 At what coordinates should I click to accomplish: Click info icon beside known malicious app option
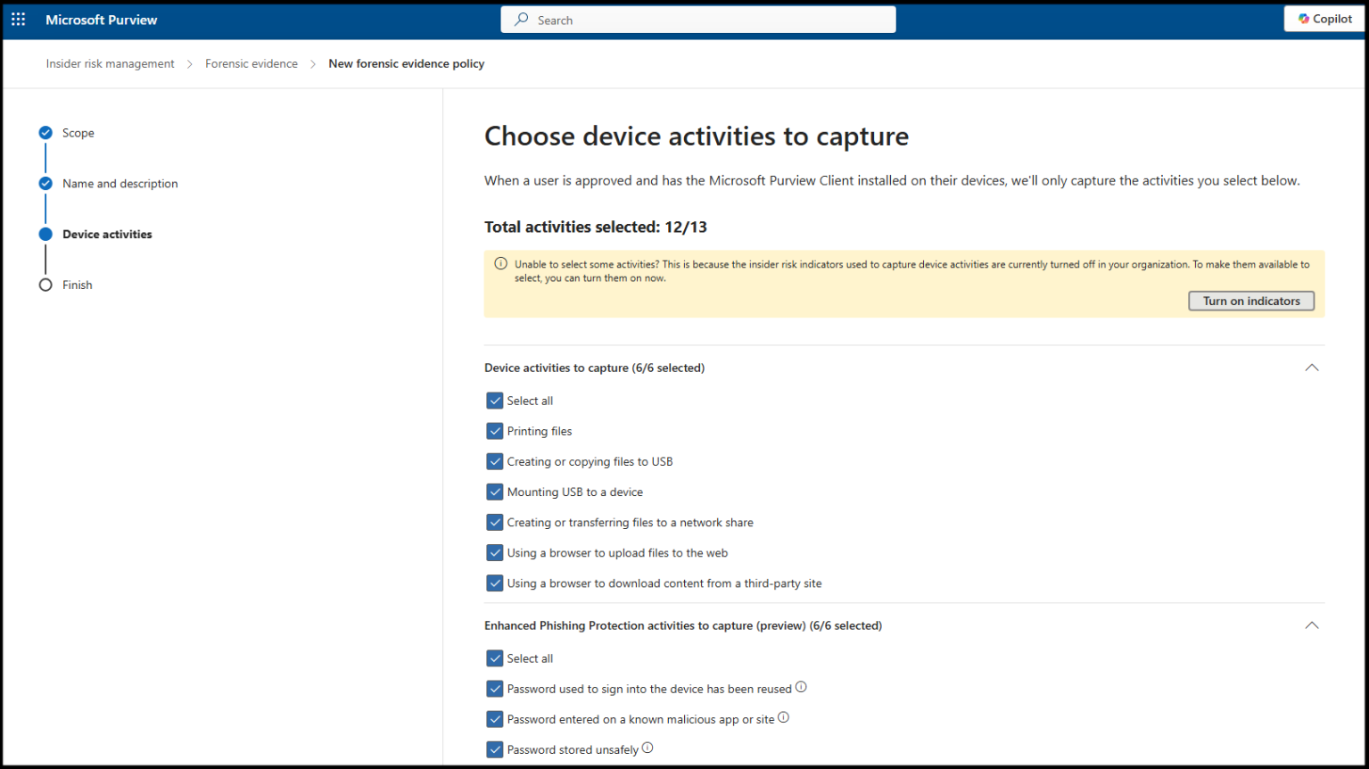[x=783, y=717]
